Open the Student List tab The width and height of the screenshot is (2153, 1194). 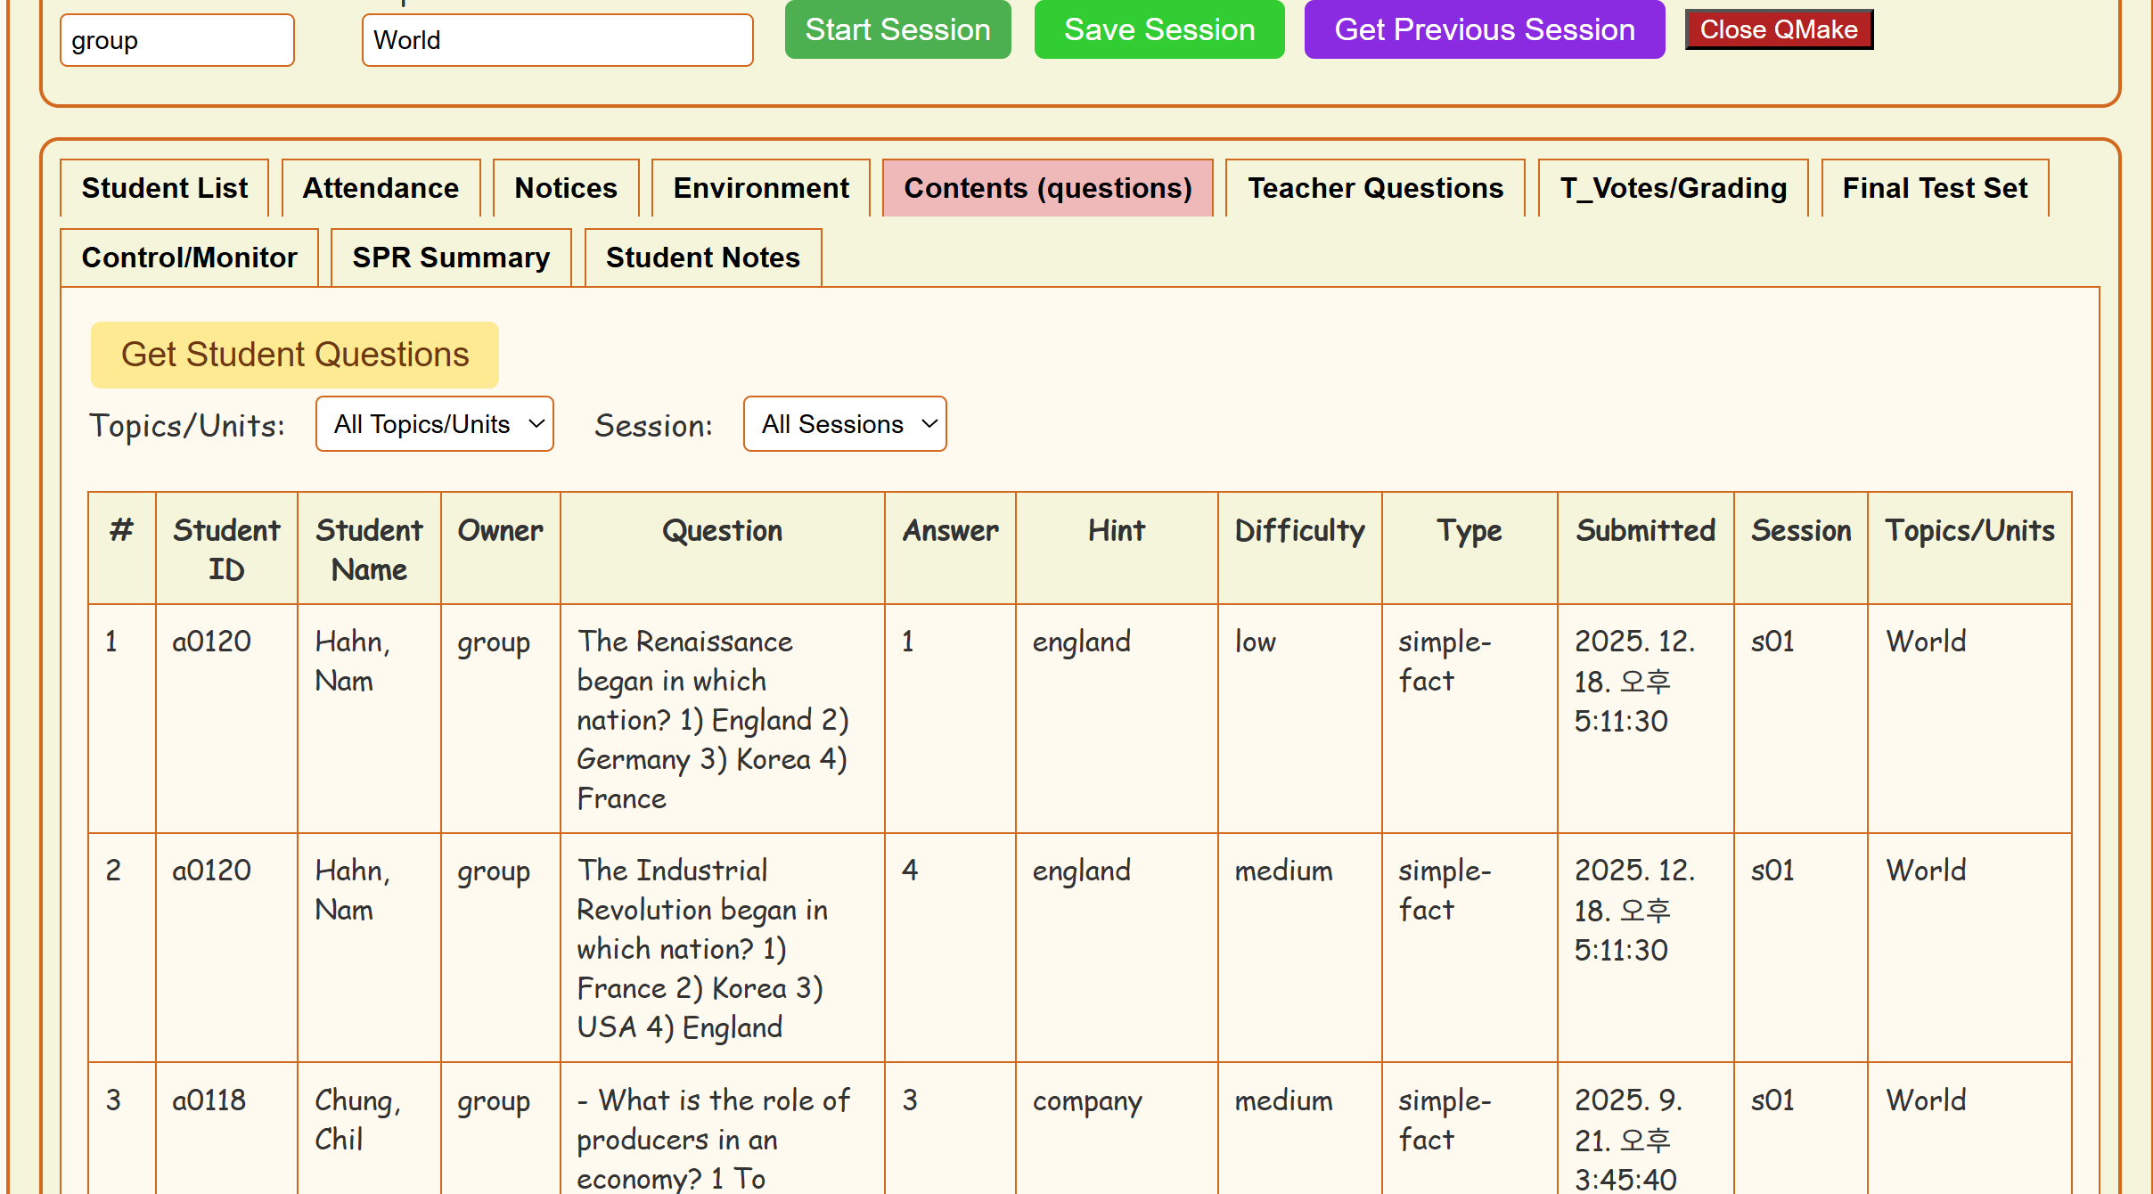(x=165, y=188)
